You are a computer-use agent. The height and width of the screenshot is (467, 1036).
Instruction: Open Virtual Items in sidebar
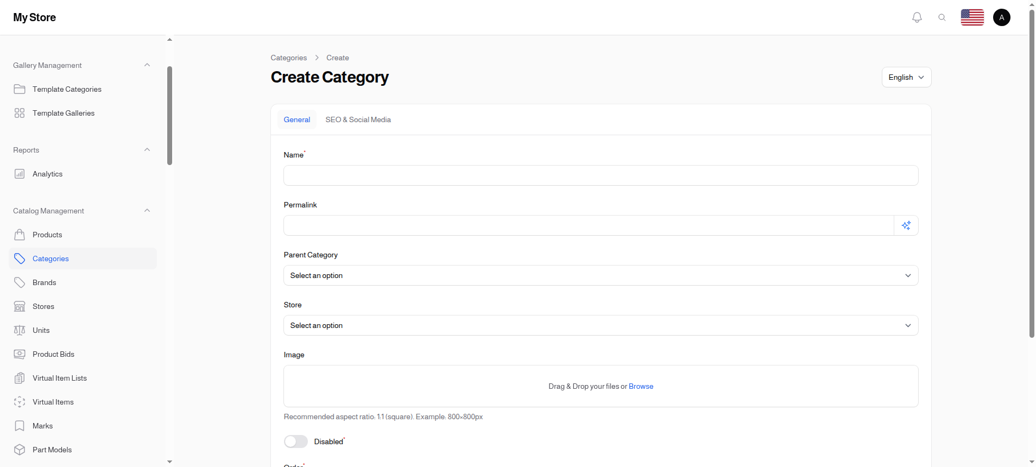pos(83,402)
